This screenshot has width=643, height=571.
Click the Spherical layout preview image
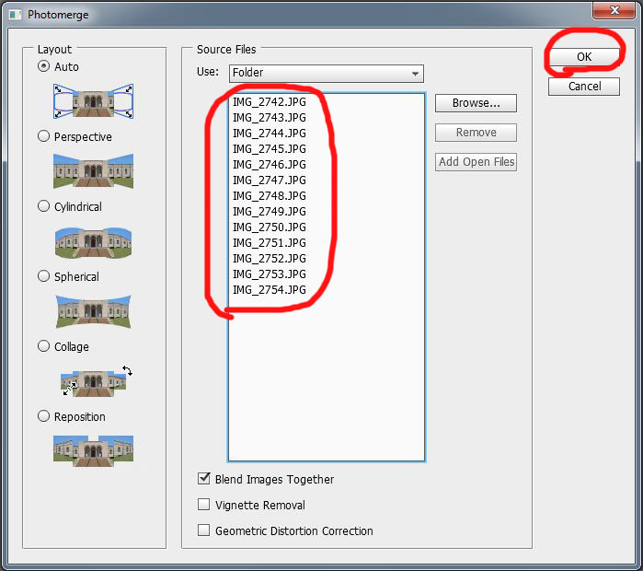click(93, 311)
